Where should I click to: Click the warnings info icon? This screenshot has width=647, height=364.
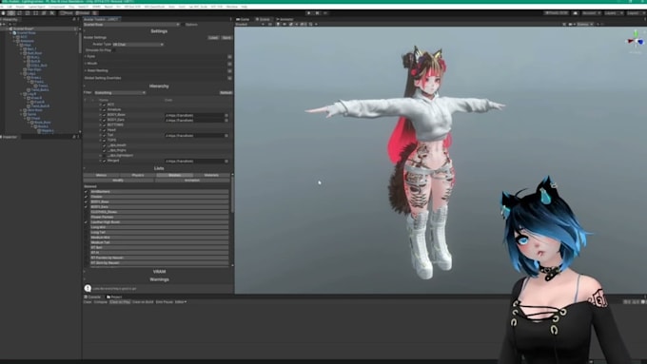88,289
